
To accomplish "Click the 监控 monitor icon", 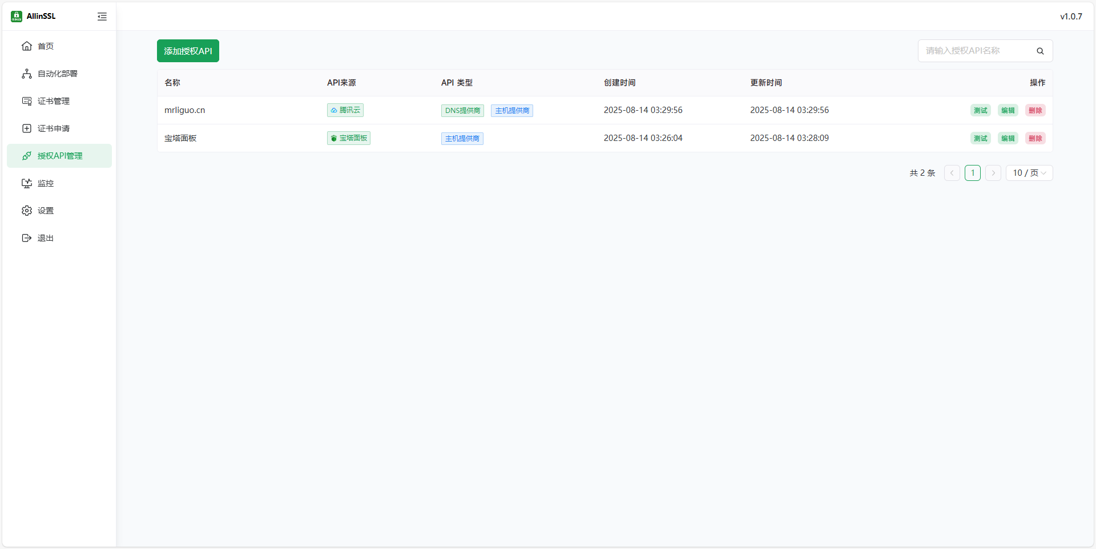I will (x=27, y=183).
